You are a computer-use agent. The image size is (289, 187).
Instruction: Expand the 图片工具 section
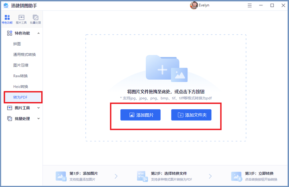click(x=39, y=108)
